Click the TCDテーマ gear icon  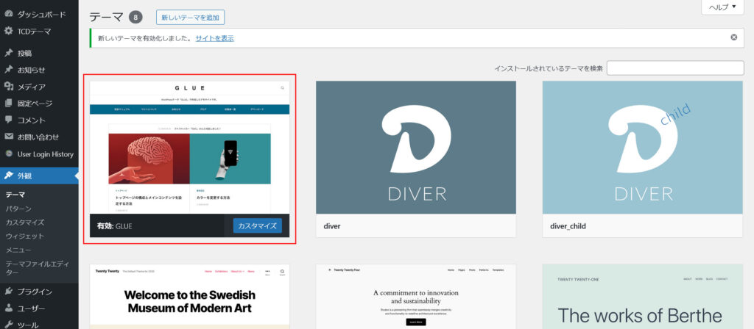point(9,31)
